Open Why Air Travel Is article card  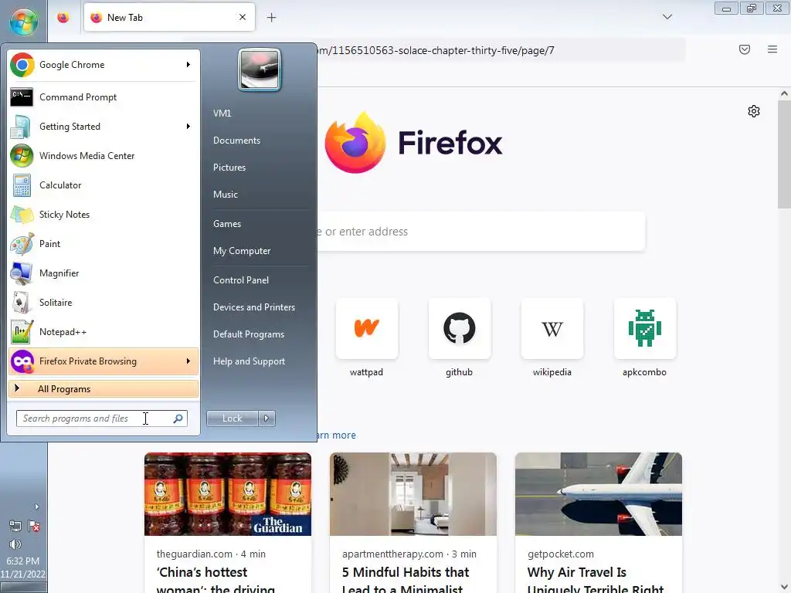click(599, 523)
